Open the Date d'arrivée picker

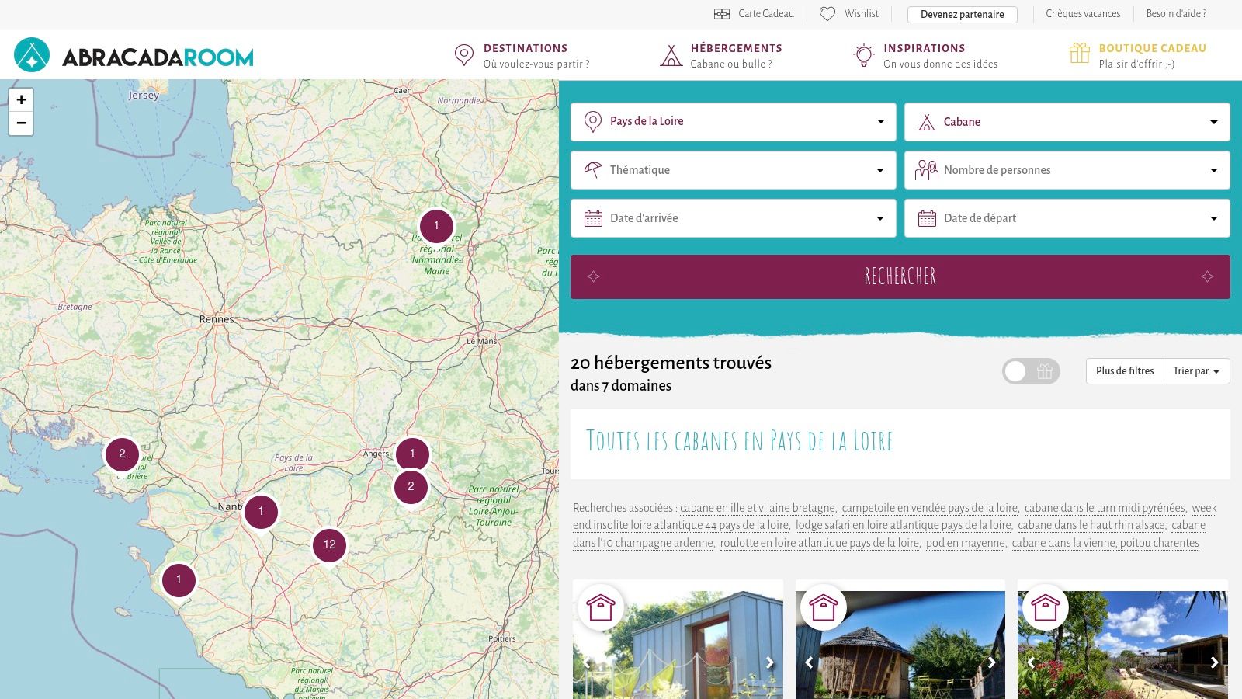734,218
